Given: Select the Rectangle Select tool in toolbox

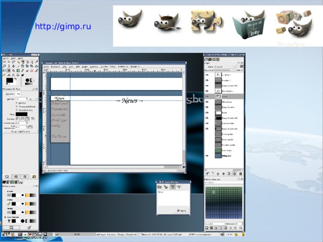Looking at the screenshot, I should [5, 62].
